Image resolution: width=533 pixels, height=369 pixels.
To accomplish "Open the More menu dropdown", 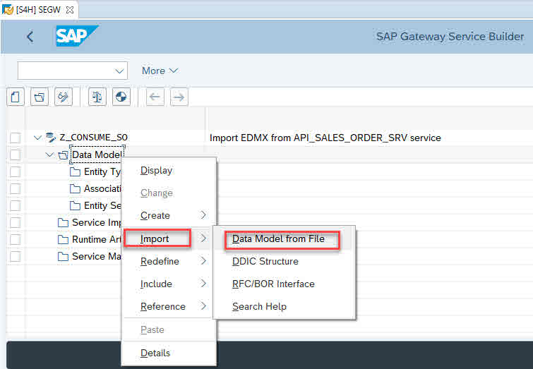I will tap(160, 71).
